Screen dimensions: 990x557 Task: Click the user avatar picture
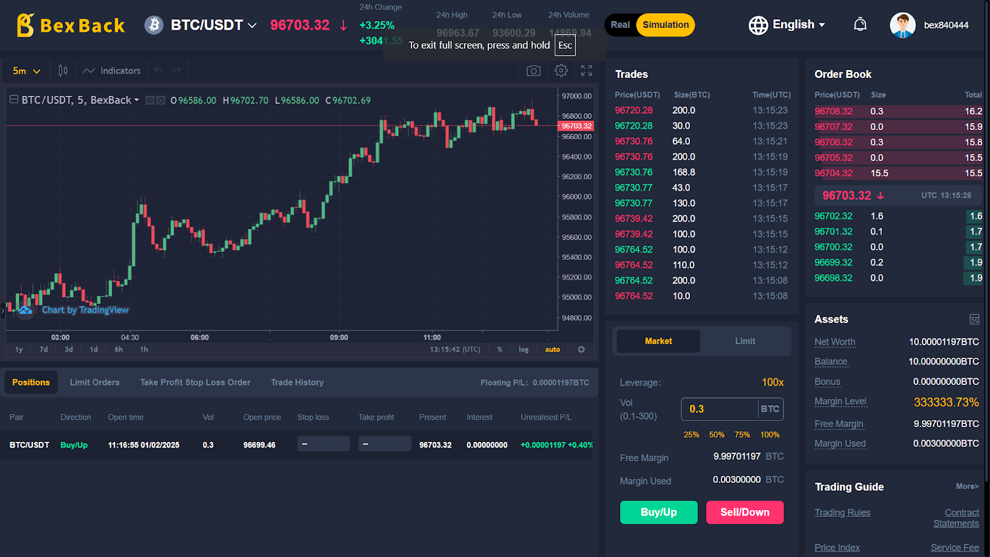(x=902, y=25)
